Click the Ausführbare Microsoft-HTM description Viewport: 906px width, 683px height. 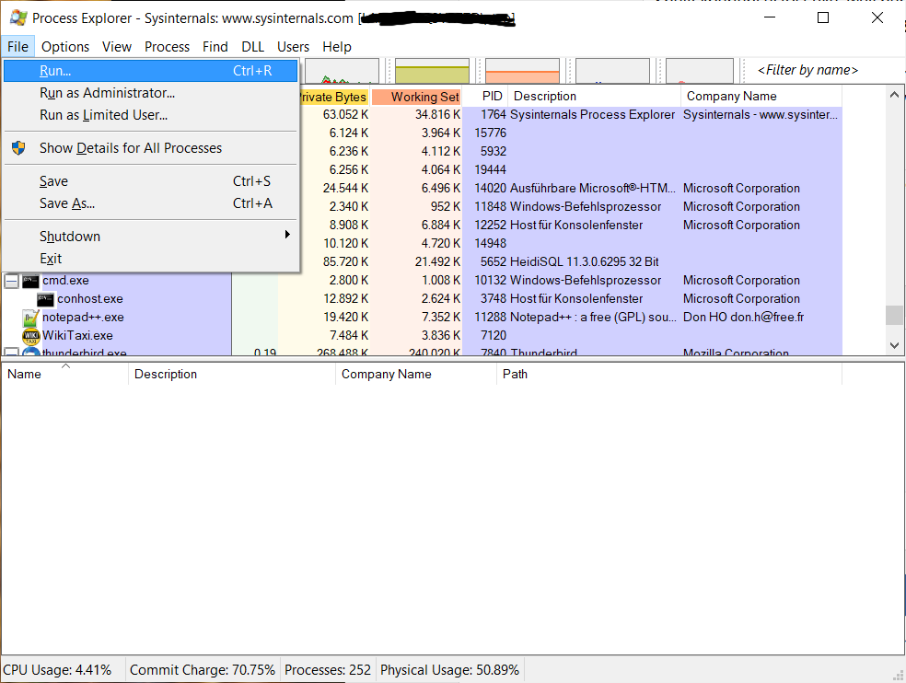(592, 189)
